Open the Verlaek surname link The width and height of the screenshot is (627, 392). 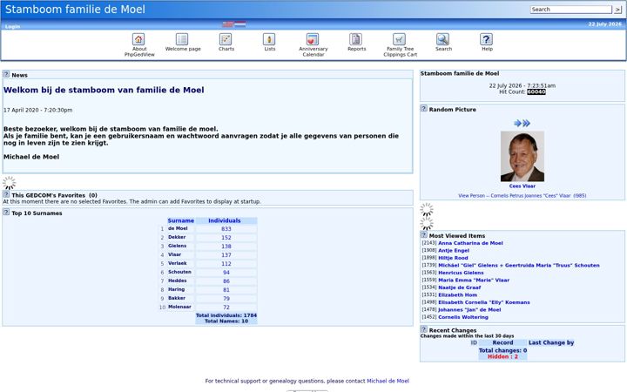(x=178, y=263)
